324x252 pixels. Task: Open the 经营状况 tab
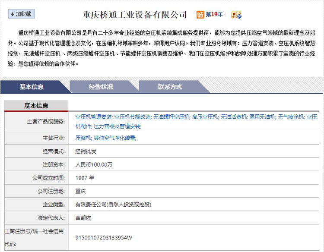click(101, 87)
